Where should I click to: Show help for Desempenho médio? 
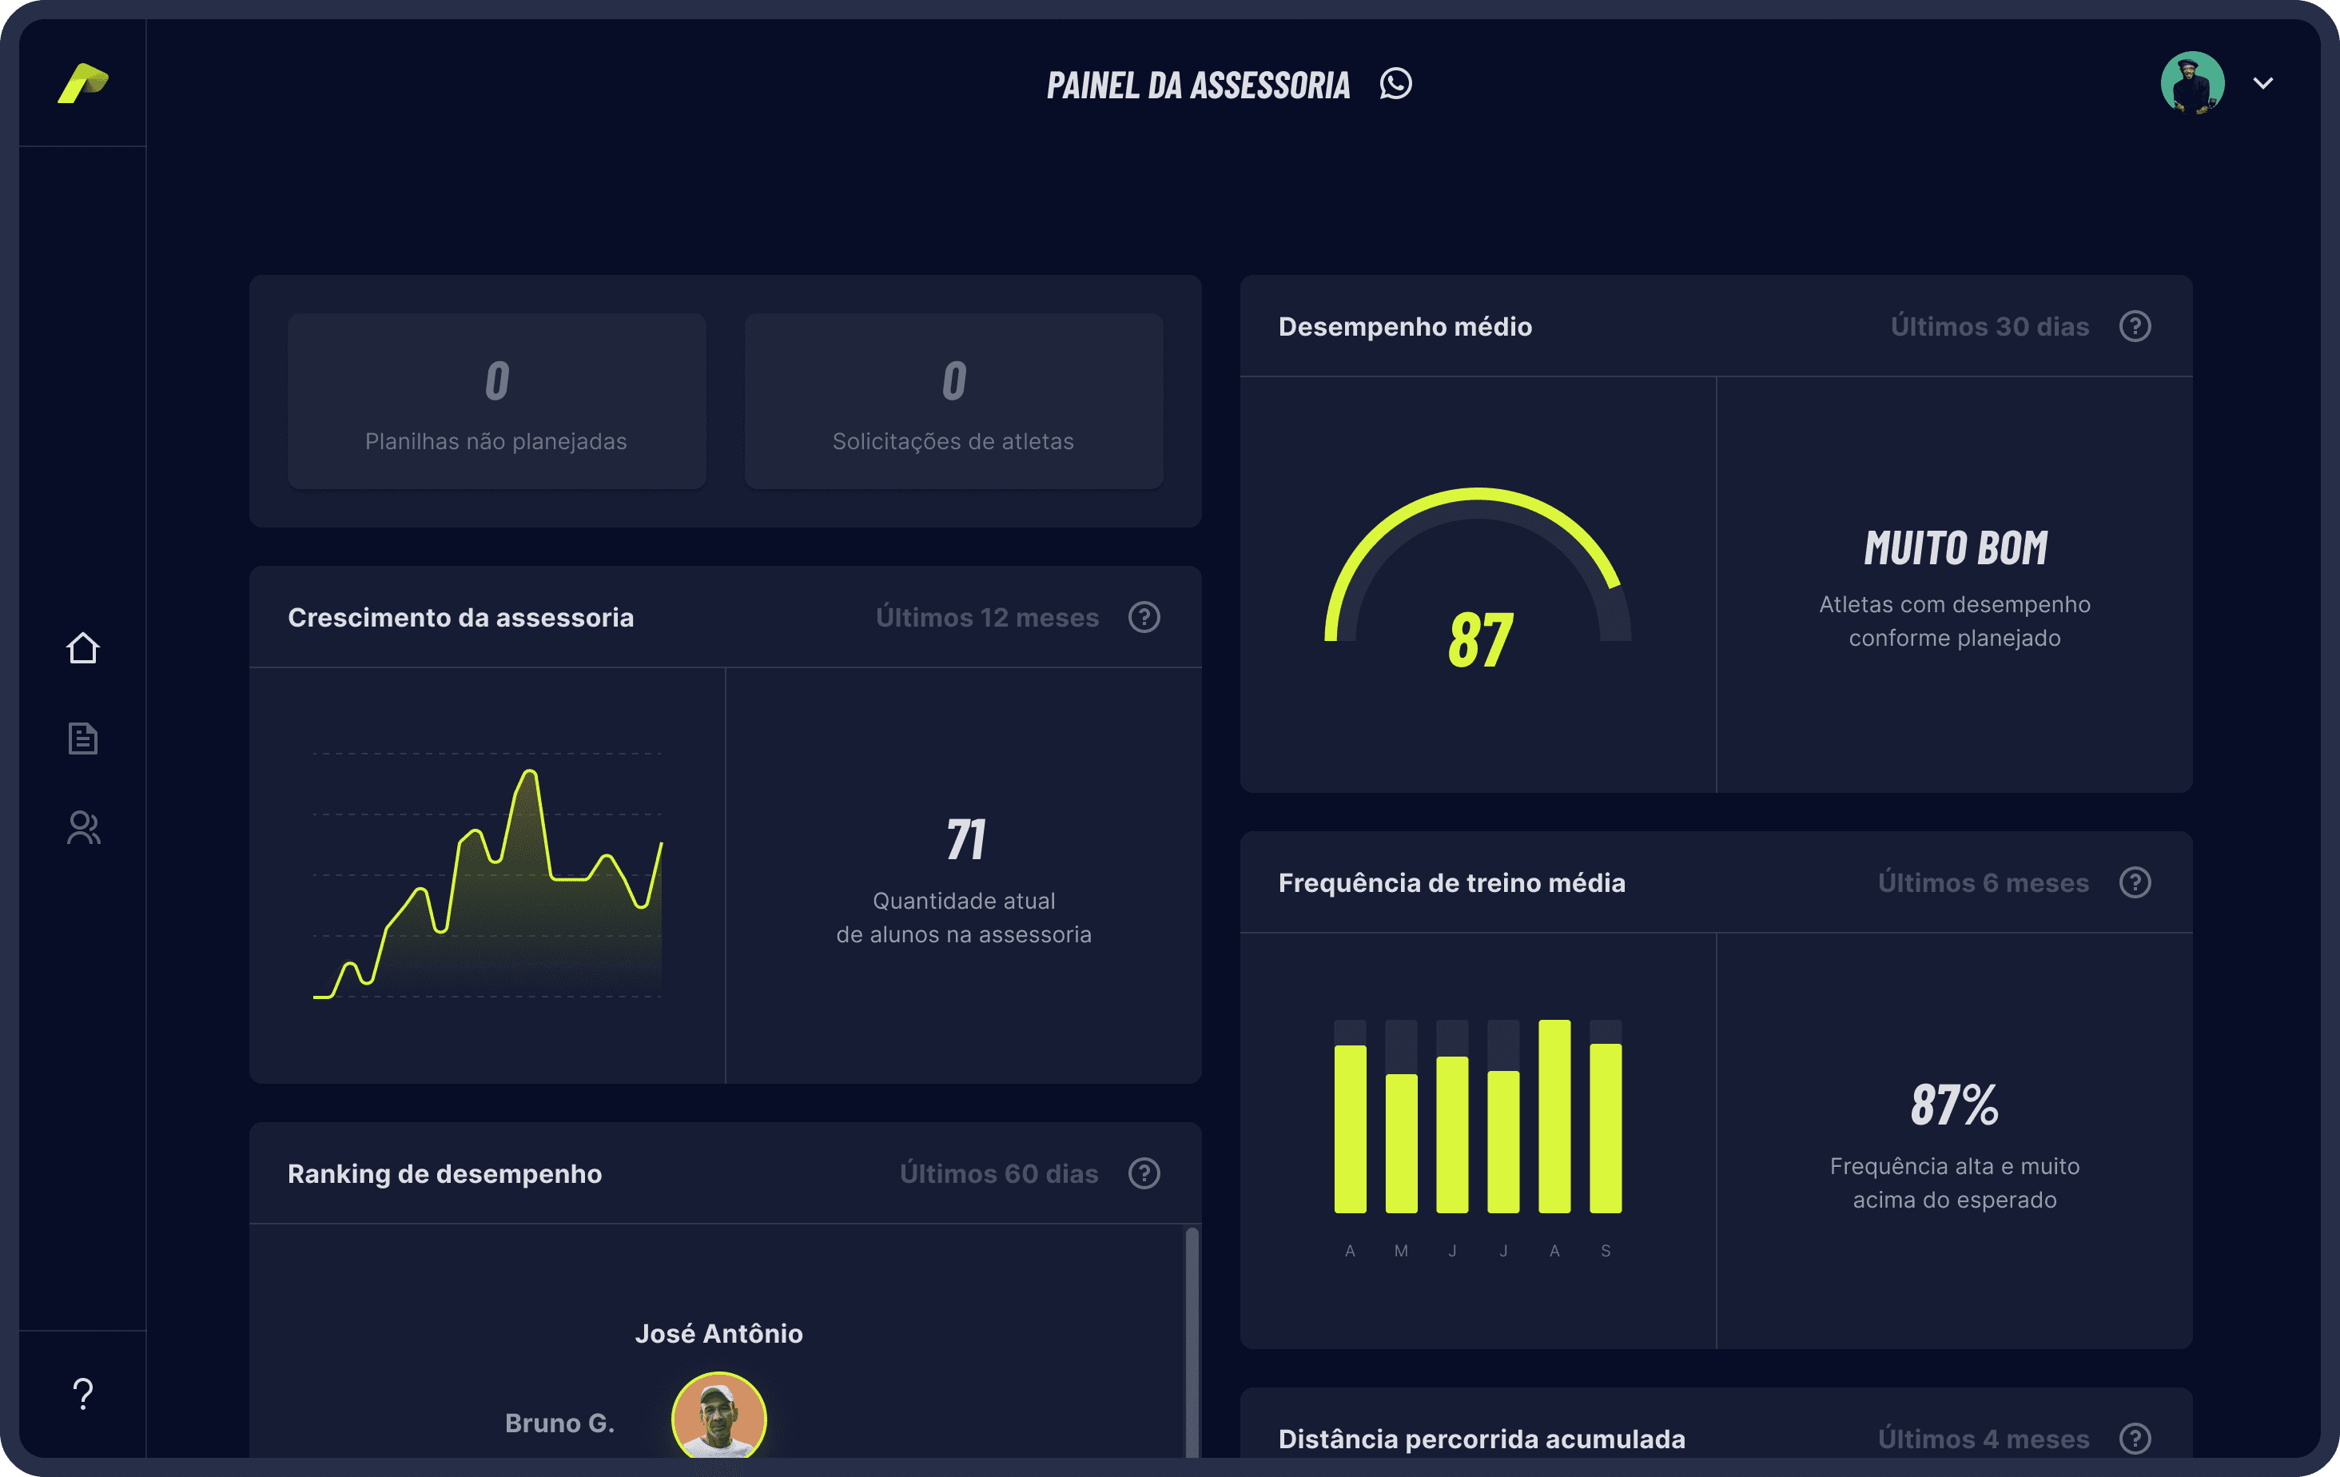pos(2135,327)
